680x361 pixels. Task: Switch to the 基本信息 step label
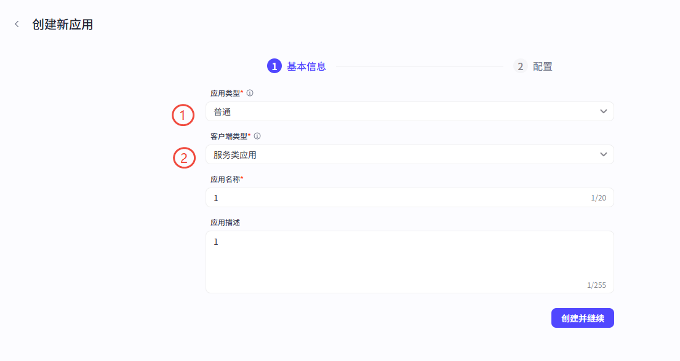click(x=306, y=66)
